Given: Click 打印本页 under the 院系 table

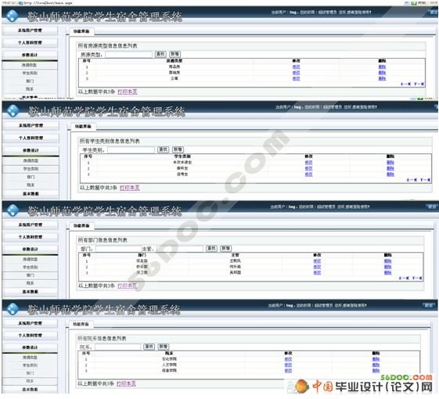Looking at the screenshot, I should pyautogui.click(x=126, y=383).
